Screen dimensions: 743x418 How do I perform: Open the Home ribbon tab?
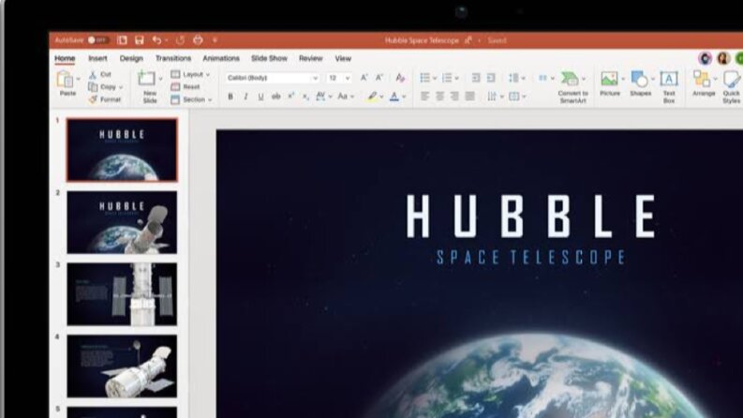pyautogui.click(x=65, y=58)
